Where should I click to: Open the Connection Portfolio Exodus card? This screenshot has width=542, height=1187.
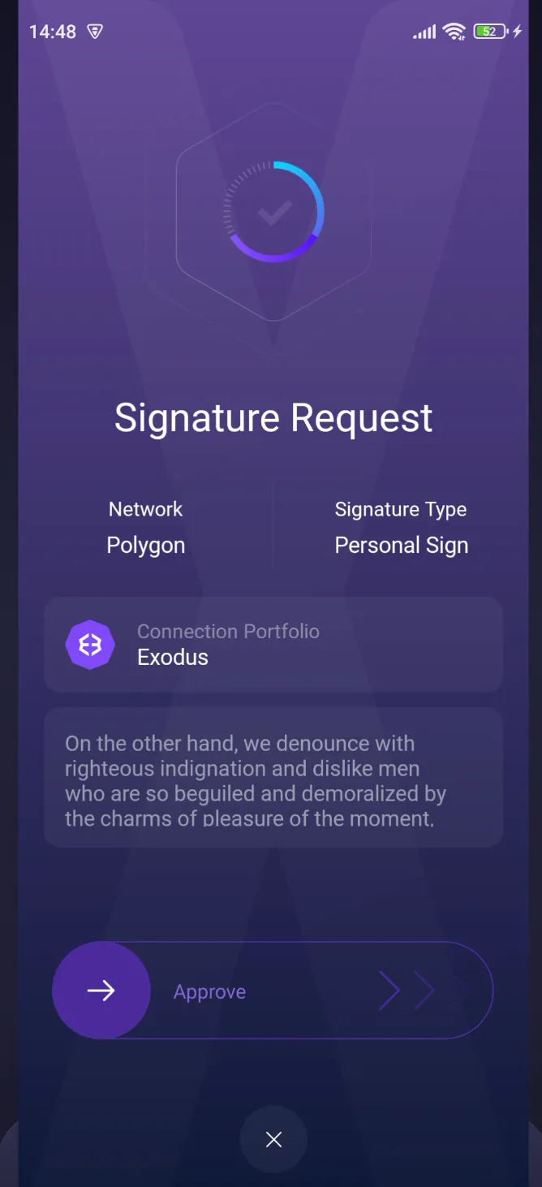pos(273,644)
